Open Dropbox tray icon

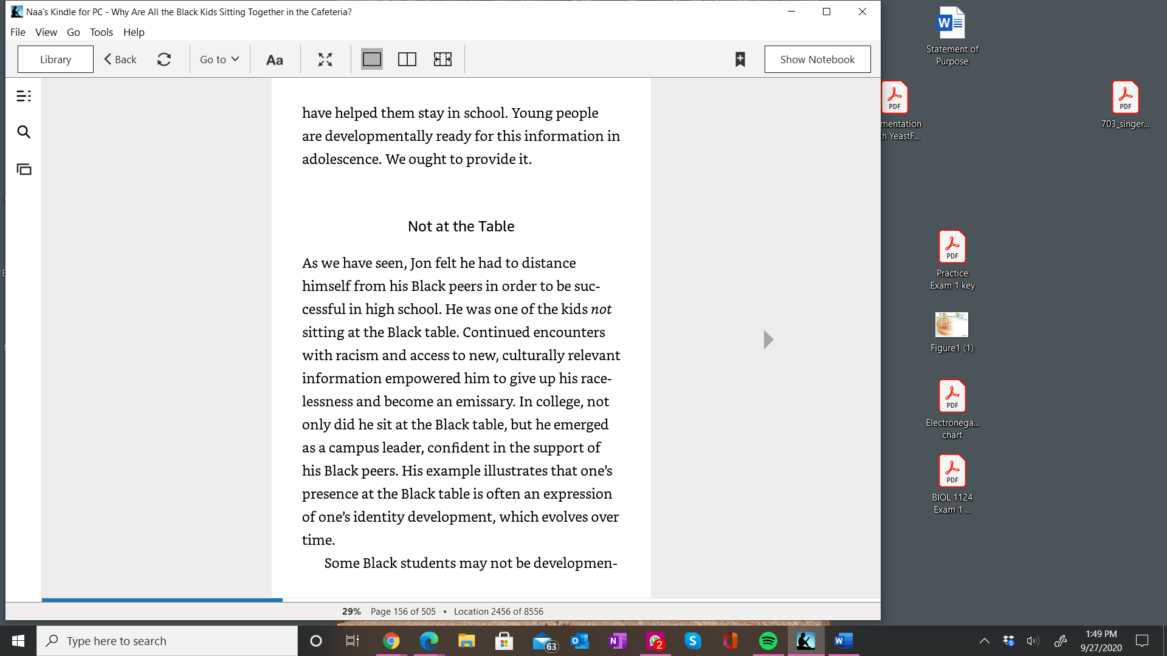coord(1009,641)
